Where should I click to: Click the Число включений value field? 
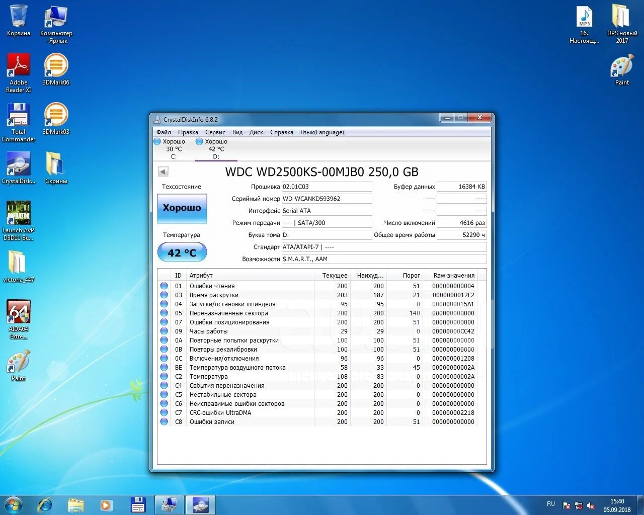462,223
